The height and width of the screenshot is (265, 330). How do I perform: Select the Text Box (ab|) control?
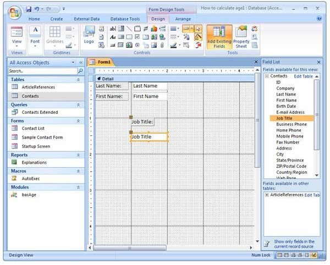click(x=113, y=29)
